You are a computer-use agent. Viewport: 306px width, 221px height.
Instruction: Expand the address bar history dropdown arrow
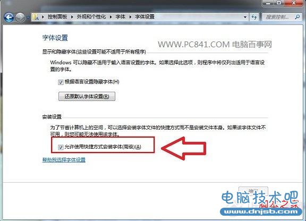(245, 17)
